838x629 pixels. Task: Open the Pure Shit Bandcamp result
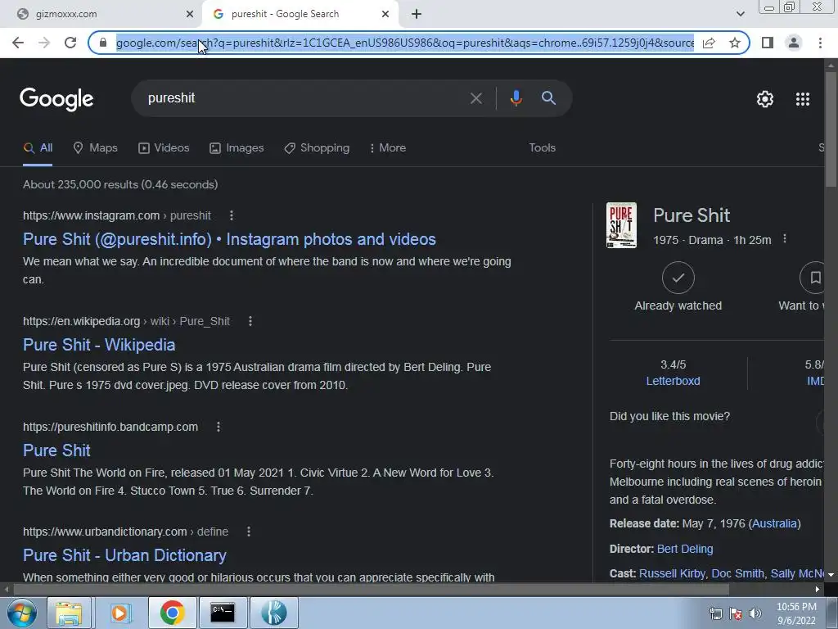pos(56,450)
